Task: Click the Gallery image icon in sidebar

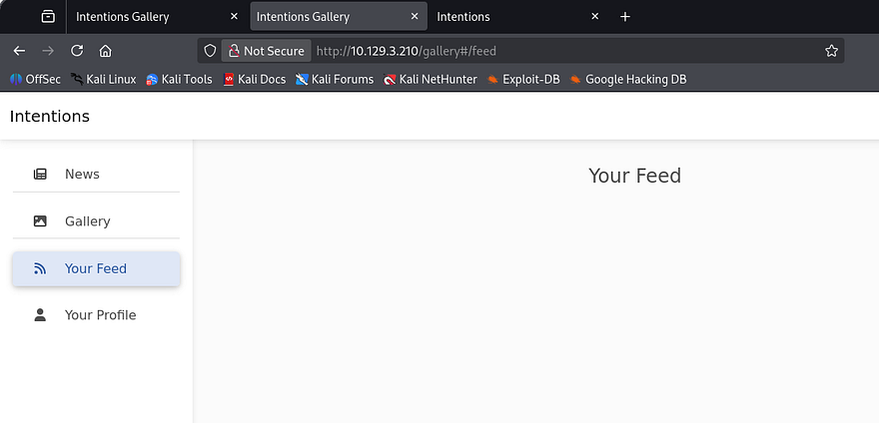Action: (x=40, y=221)
